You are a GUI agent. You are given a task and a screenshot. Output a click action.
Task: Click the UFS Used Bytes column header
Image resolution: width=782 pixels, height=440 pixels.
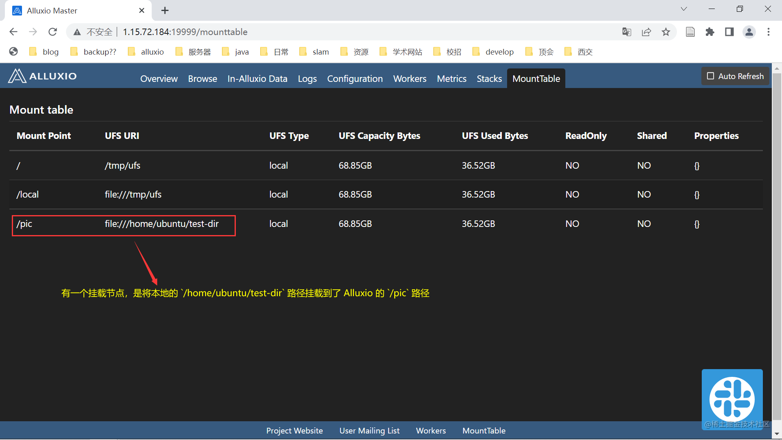(x=495, y=136)
